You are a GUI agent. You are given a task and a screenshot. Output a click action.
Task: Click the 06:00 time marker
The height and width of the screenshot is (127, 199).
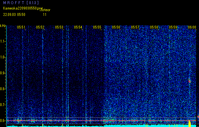pos(192,27)
